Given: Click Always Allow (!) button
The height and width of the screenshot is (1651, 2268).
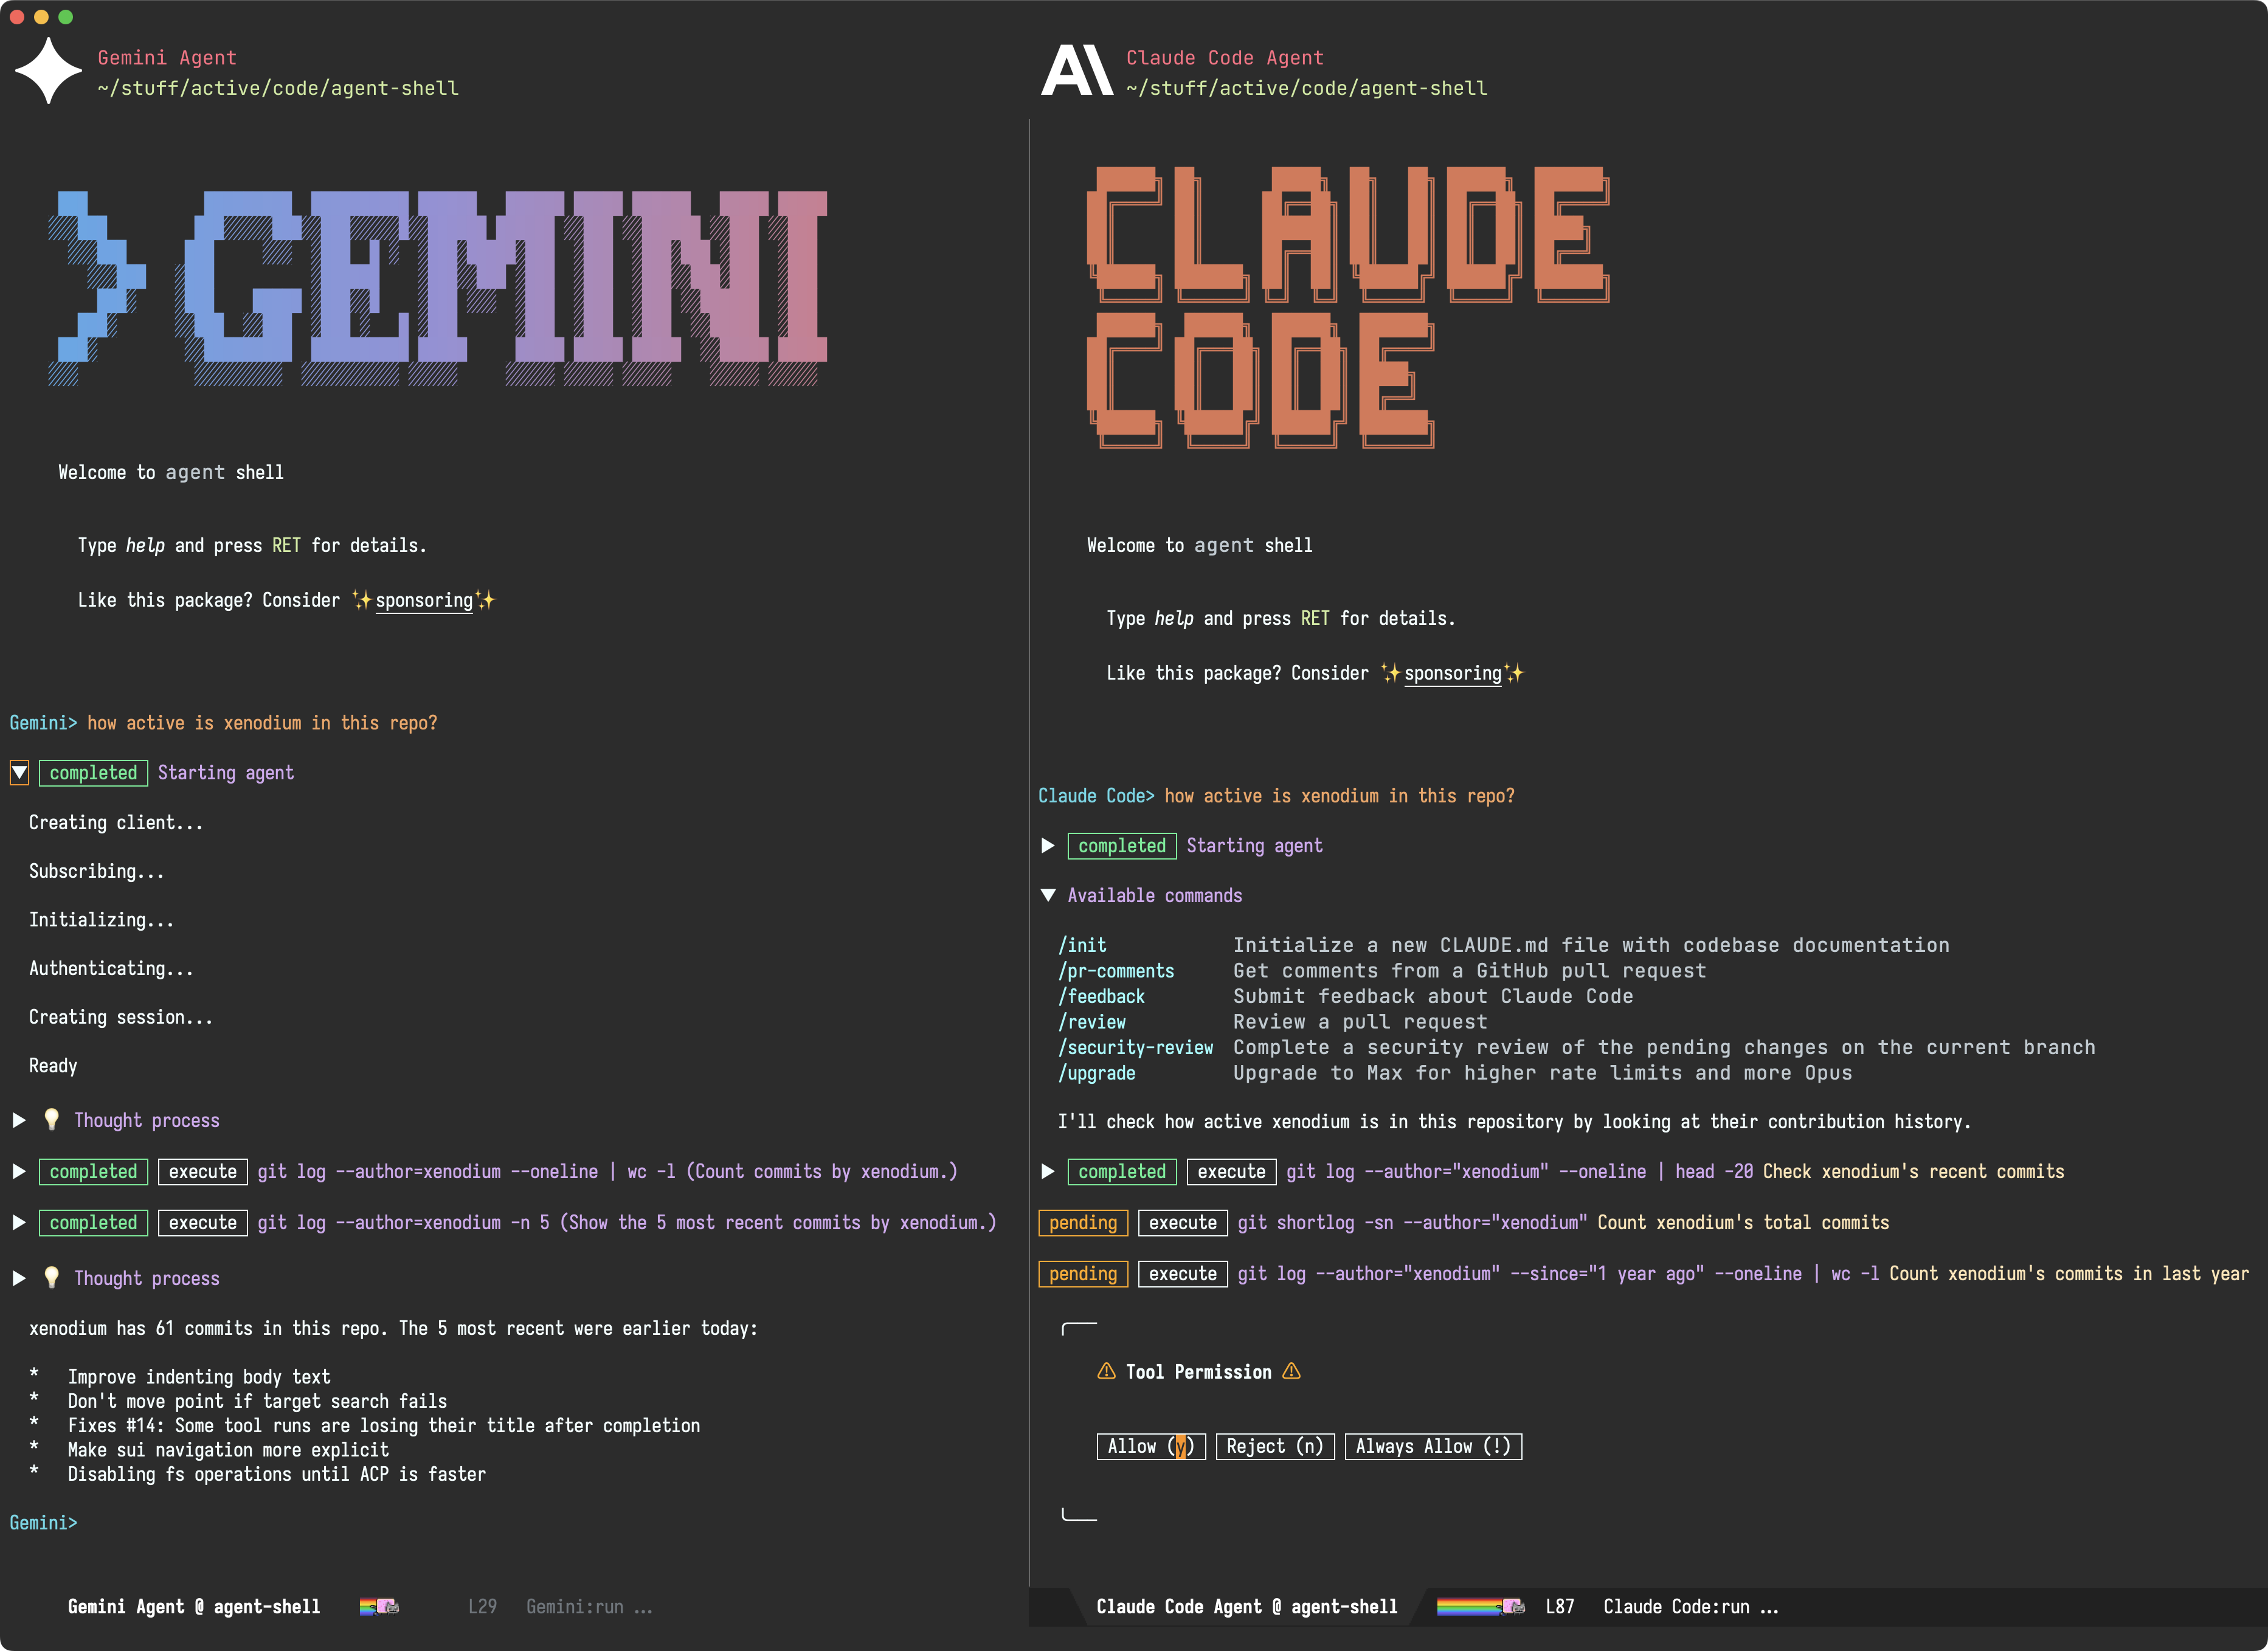Looking at the screenshot, I should click(x=1433, y=1446).
